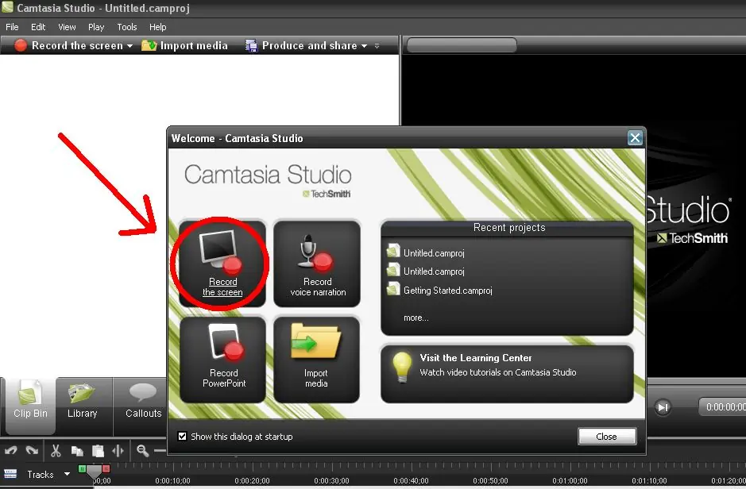
Task: Click the preview time display 0:00:00;00
Action: pyautogui.click(x=723, y=406)
